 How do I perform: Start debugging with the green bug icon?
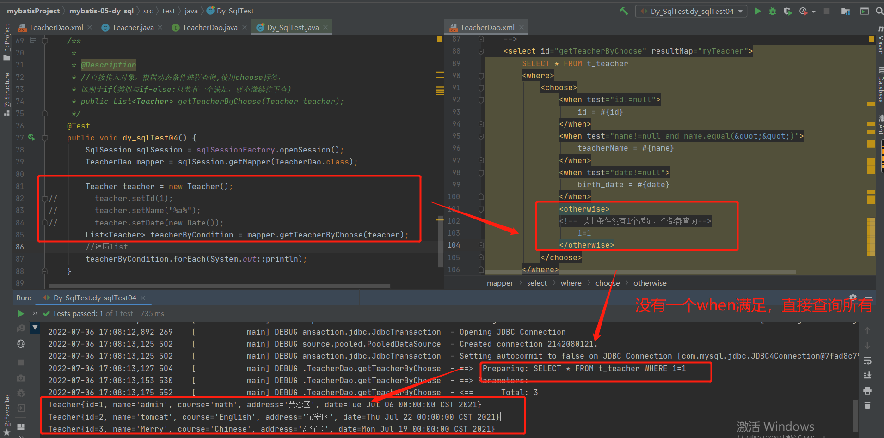(773, 11)
